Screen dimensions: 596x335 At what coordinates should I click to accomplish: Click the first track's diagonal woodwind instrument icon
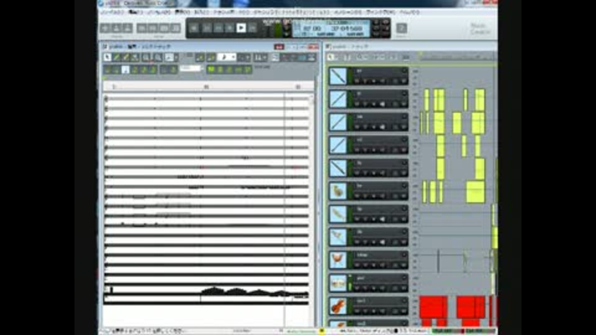pos(338,76)
